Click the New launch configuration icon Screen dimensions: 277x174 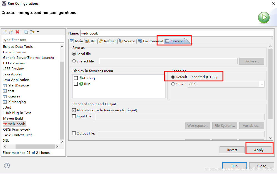(x=5, y=32)
